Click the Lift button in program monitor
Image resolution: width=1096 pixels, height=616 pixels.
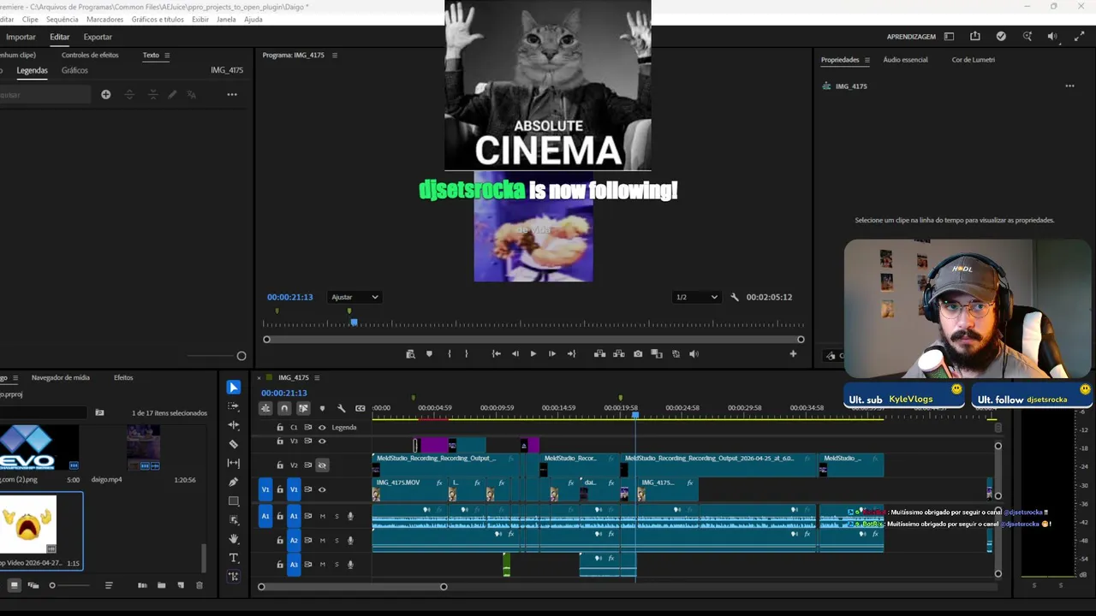[599, 354]
